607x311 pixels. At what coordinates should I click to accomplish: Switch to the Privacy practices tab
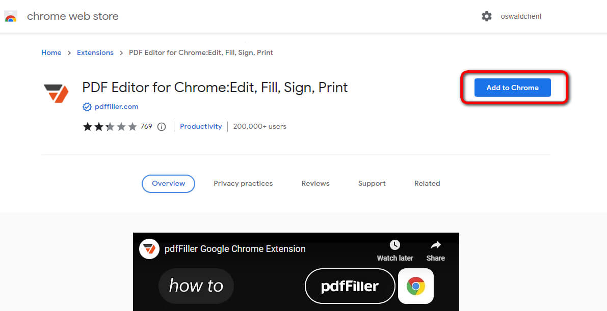[x=243, y=183]
